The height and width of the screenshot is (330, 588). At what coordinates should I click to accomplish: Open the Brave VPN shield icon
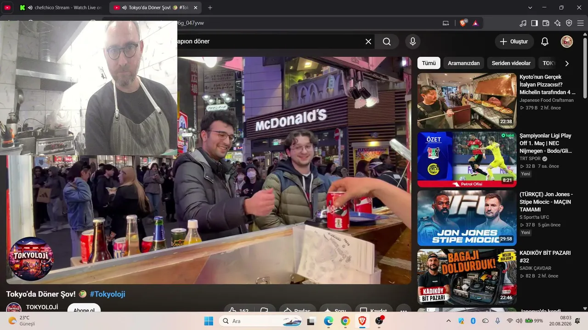[x=569, y=23]
